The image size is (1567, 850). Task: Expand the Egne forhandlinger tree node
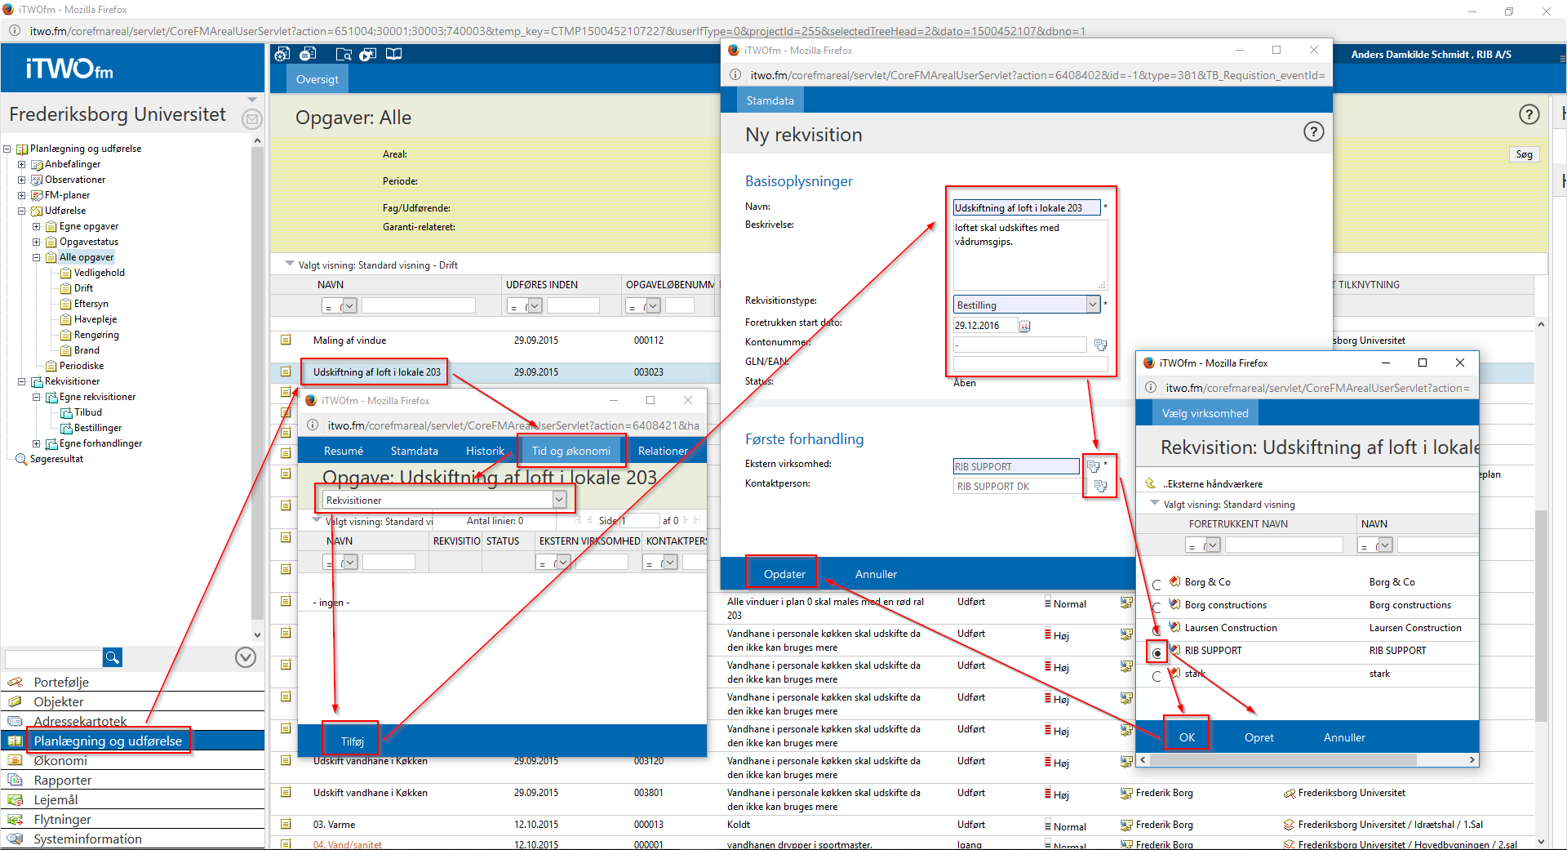(x=37, y=443)
